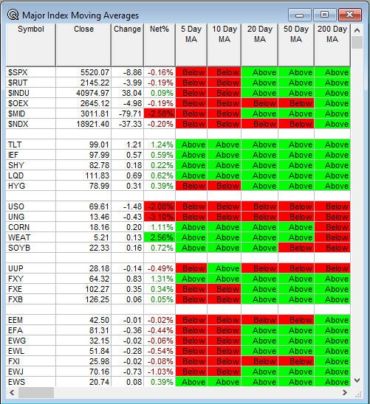Click the -3.10% net change for UNG
Viewport: 370px width, 404px height.
pyautogui.click(x=160, y=217)
